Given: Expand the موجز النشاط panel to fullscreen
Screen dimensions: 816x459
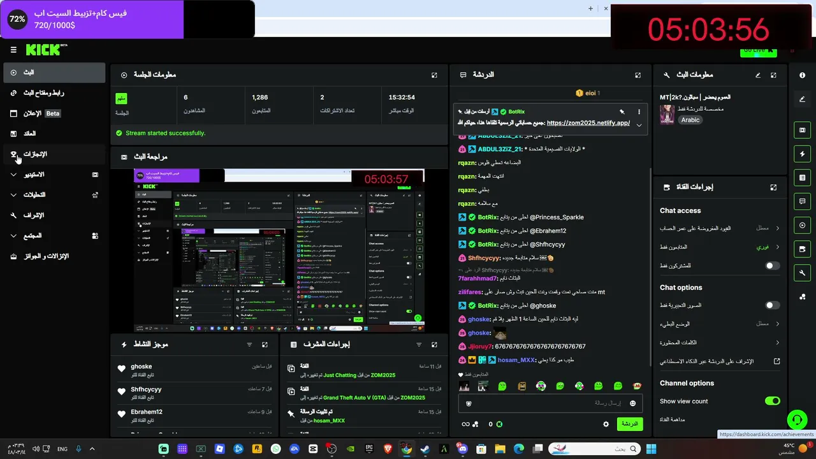Looking at the screenshot, I should (265, 345).
